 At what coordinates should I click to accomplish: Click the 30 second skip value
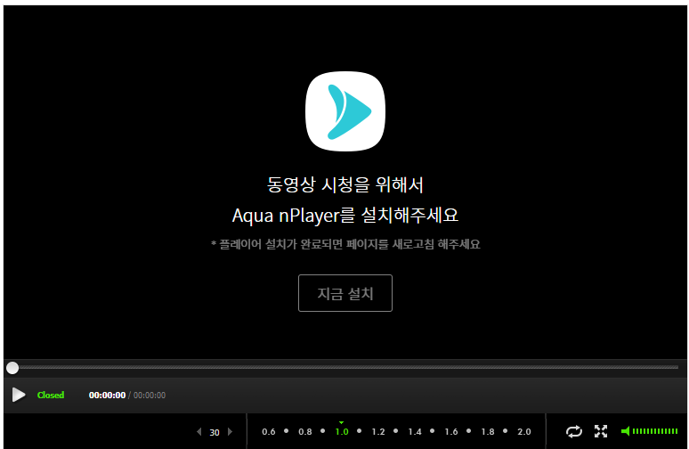pos(215,432)
